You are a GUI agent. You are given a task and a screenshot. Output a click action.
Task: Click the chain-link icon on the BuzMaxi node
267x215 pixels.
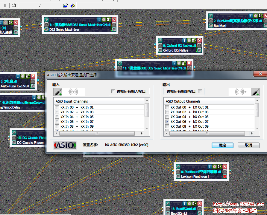coord(211,16)
